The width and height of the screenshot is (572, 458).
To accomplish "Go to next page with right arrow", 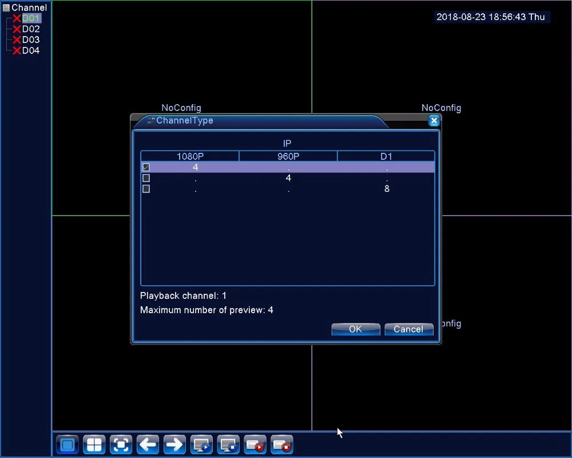I will tap(174, 444).
